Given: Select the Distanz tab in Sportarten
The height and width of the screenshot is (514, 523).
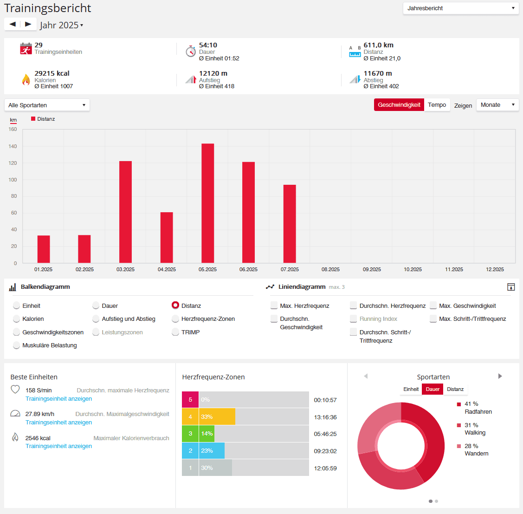Looking at the screenshot, I should 455,389.
